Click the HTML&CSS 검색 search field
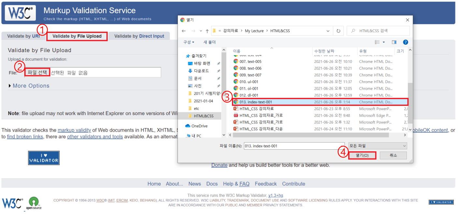The height and width of the screenshot is (222, 458). (x=378, y=31)
